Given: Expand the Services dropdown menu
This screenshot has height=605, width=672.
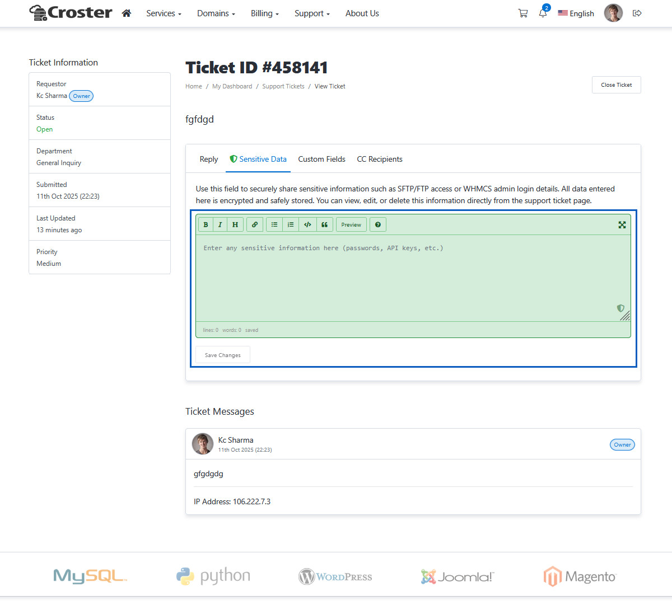Looking at the screenshot, I should 164,13.
